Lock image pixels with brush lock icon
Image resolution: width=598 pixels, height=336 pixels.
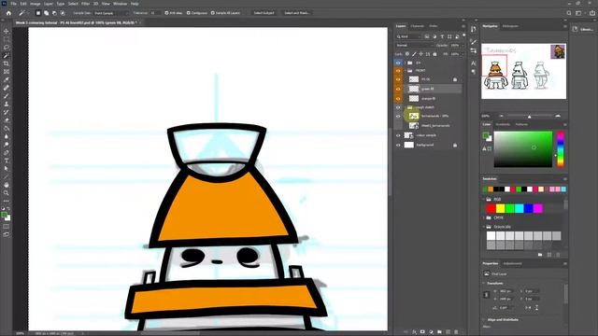coord(414,54)
